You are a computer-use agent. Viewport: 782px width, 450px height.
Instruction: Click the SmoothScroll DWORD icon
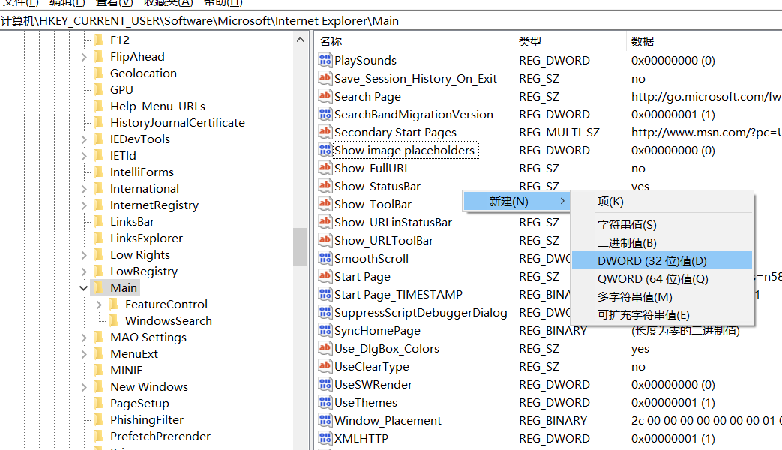[x=325, y=259]
